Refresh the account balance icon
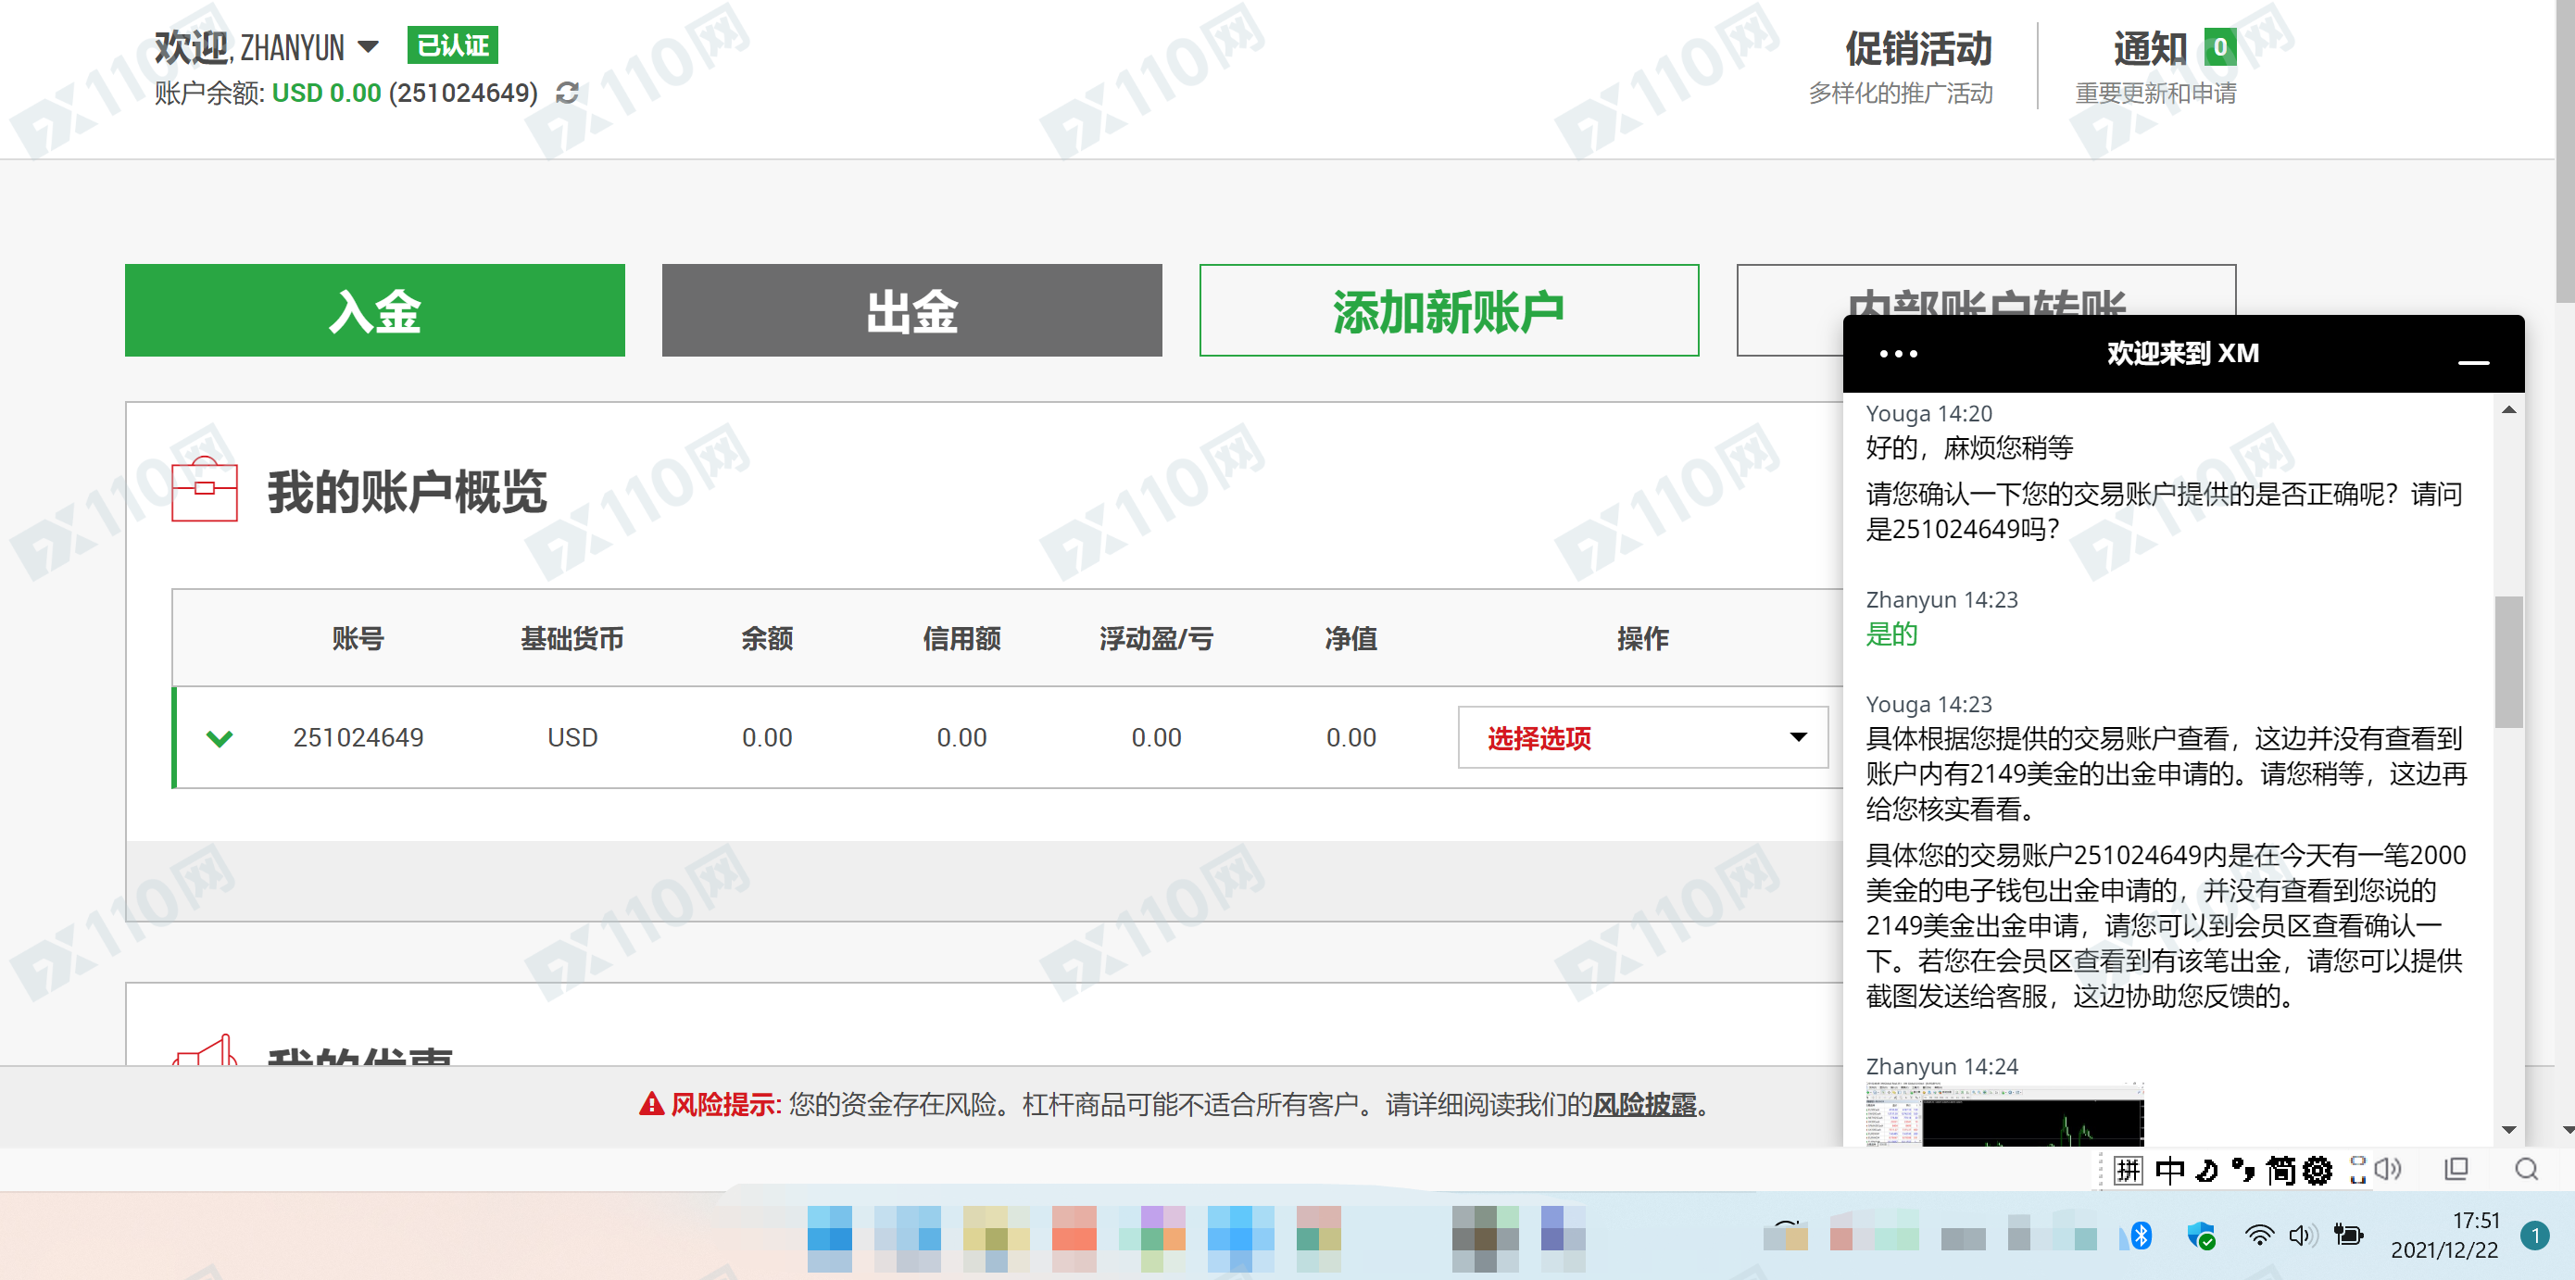The width and height of the screenshot is (2575, 1280). tap(567, 93)
